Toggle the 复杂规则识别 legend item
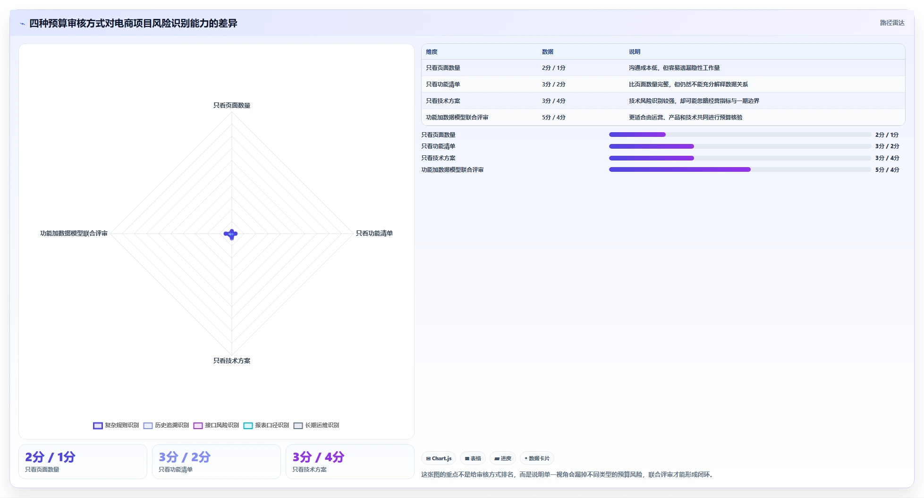 [116, 425]
